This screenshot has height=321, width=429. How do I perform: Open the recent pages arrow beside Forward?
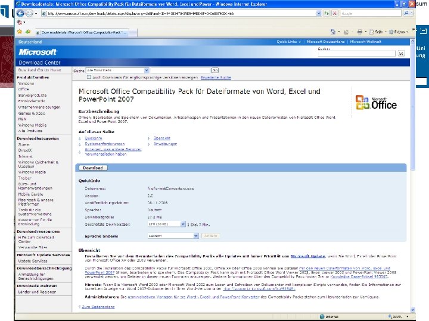click(x=36, y=13)
